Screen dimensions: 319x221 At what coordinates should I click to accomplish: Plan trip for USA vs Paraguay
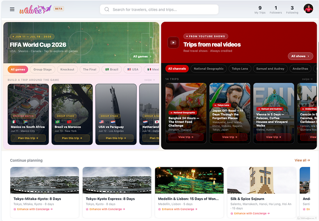coord(116,138)
